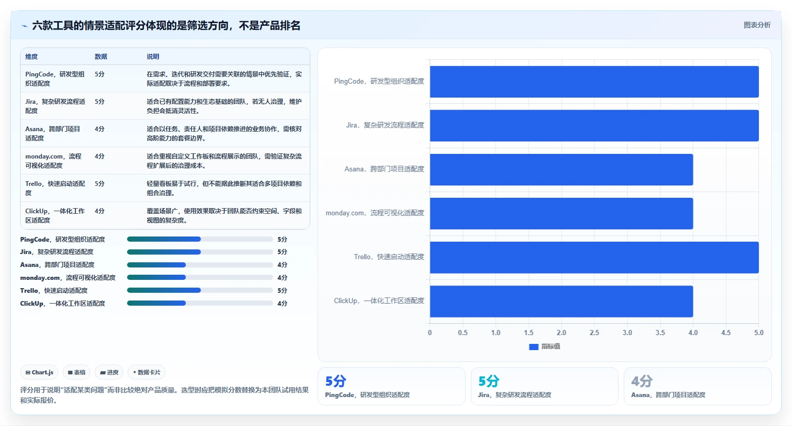Click the 数据 column header

click(x=101, y=57)
